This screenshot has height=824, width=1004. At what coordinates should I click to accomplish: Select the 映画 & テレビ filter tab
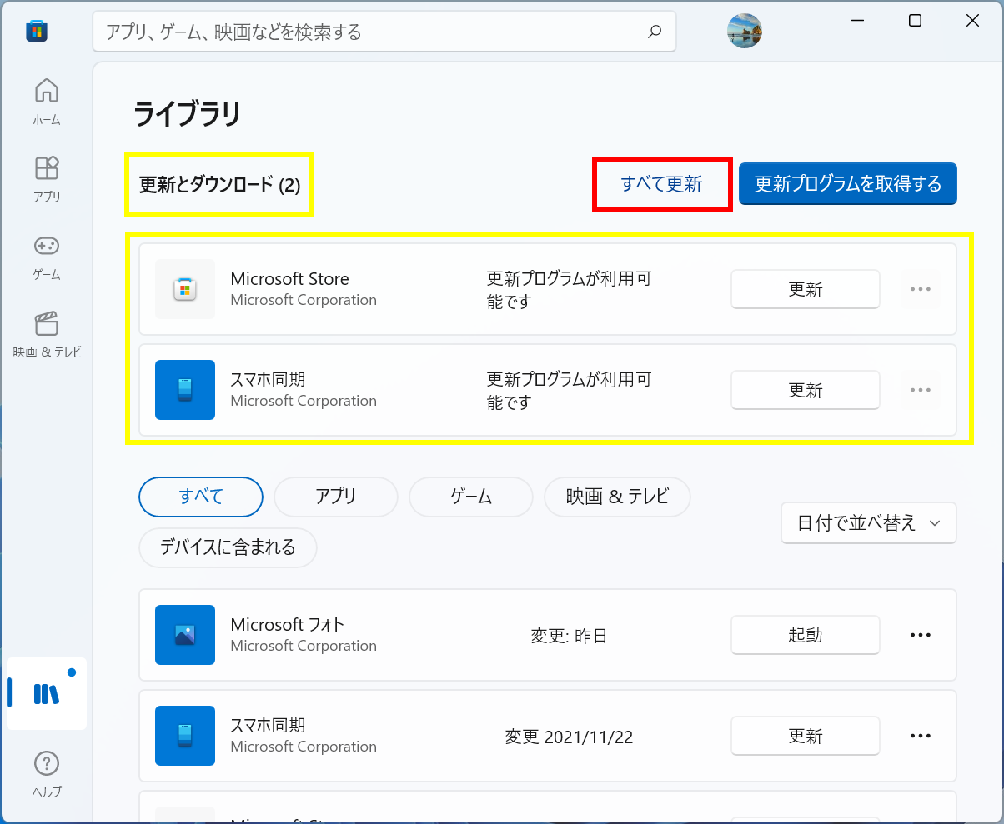pos(617,497)
